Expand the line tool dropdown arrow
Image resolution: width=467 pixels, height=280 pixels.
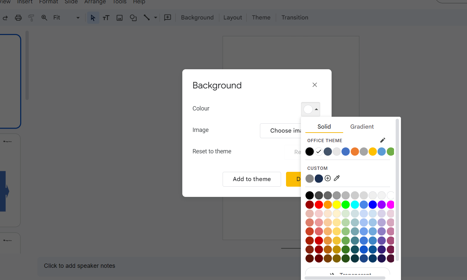point(156,18)
